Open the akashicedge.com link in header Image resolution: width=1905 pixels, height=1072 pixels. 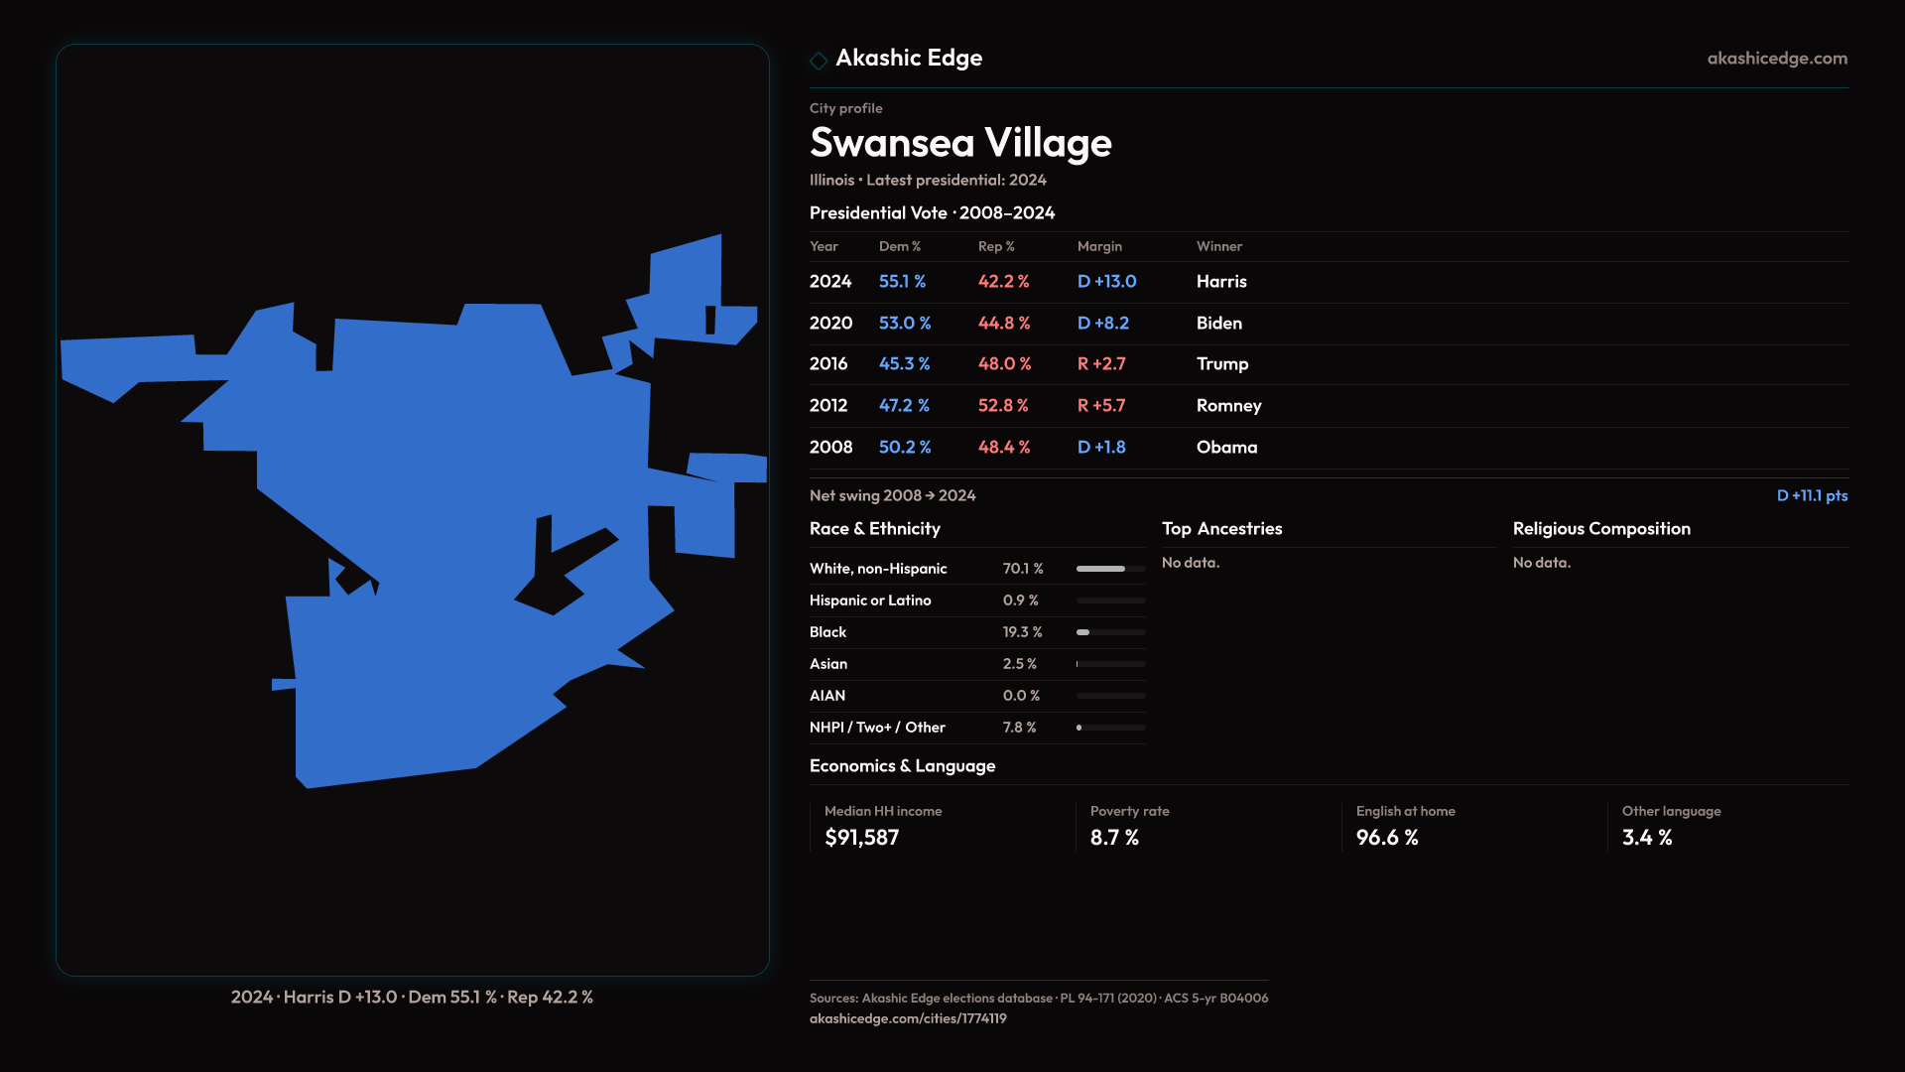point(1776,59)
